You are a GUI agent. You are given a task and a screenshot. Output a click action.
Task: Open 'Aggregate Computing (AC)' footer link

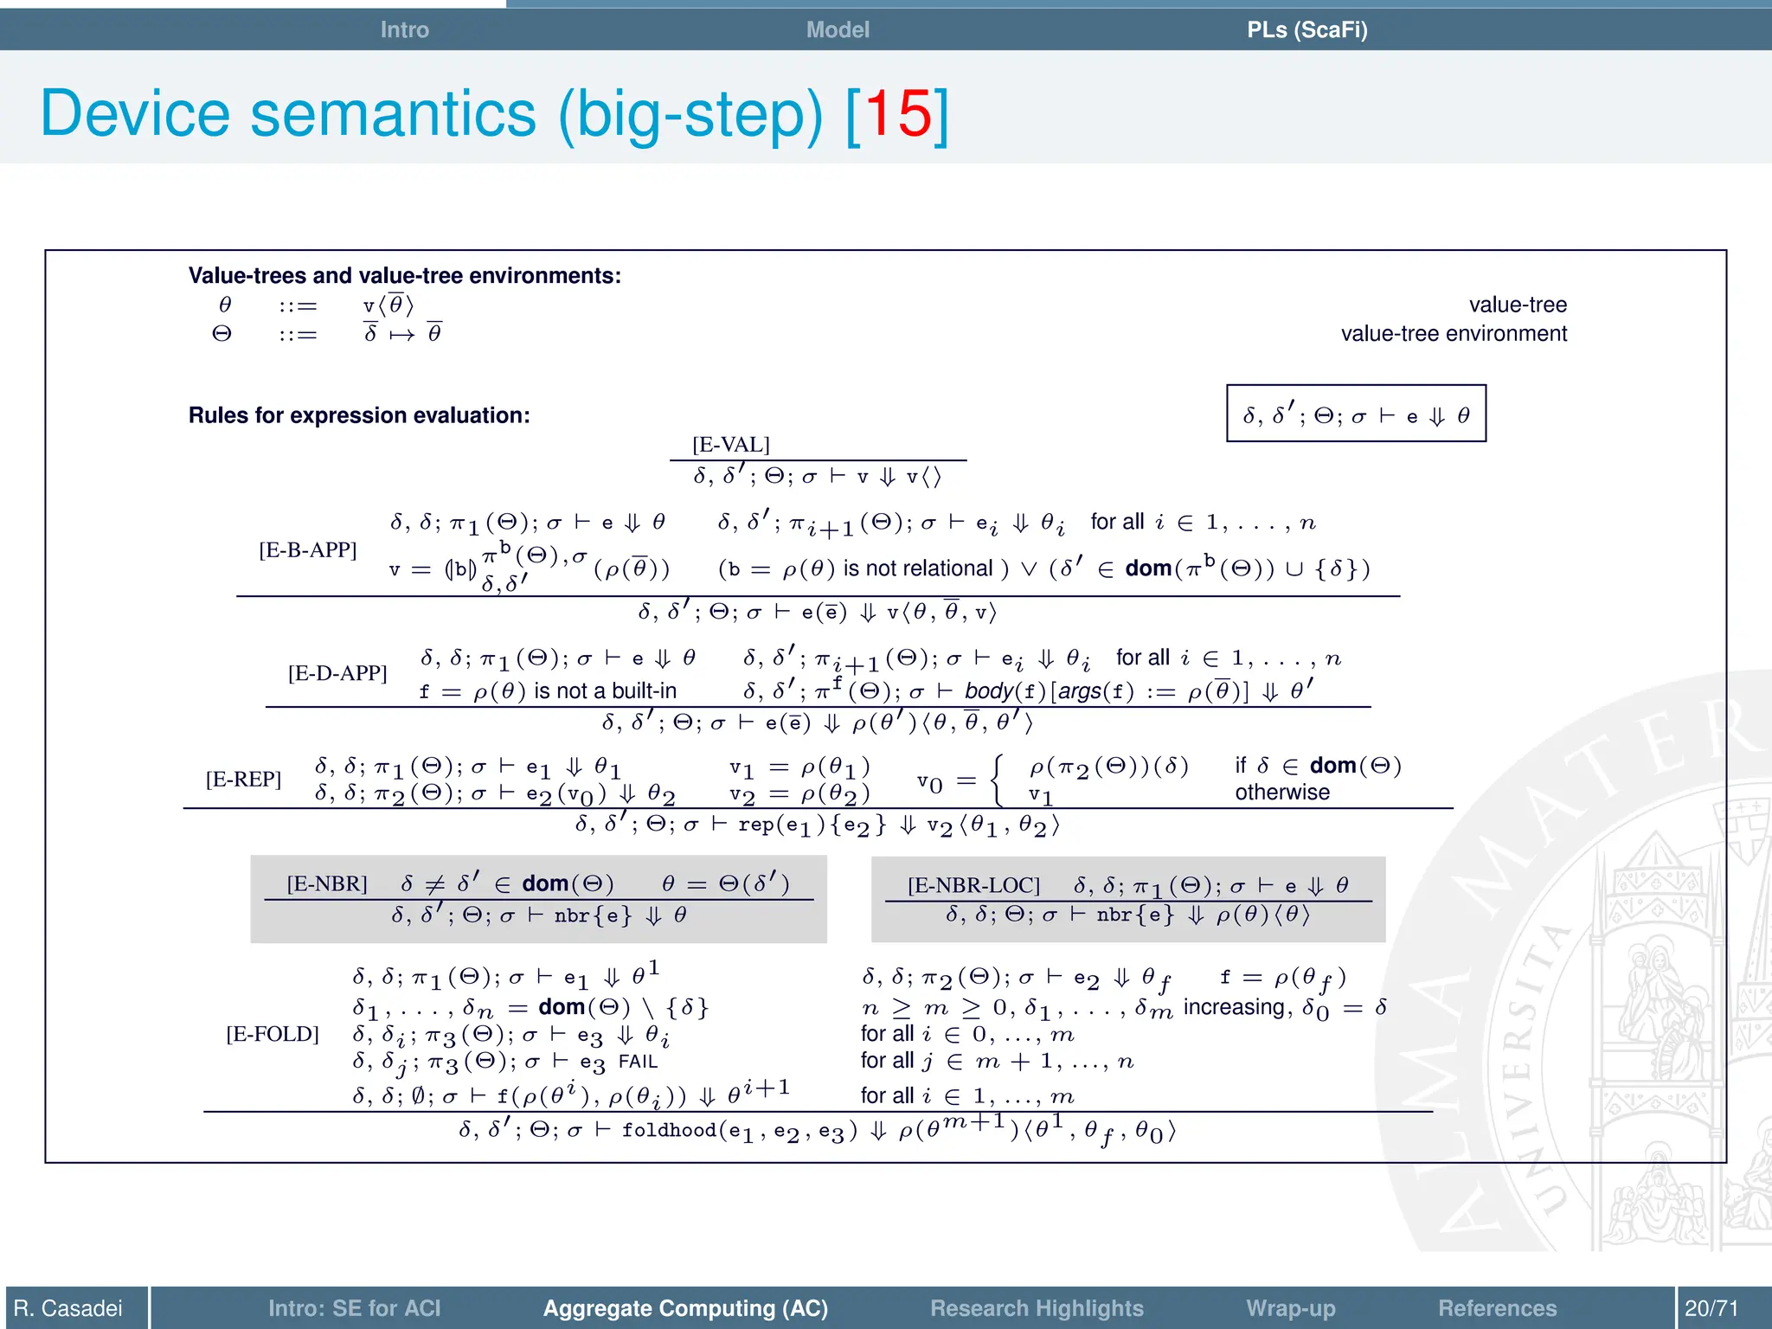click(x=685, y=1308)
